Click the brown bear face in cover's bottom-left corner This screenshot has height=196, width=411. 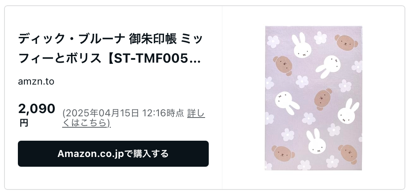[283, 153]
